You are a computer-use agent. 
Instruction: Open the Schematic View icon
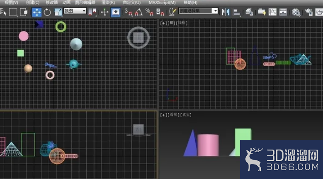pyautogui.click(x=283, y=12)
